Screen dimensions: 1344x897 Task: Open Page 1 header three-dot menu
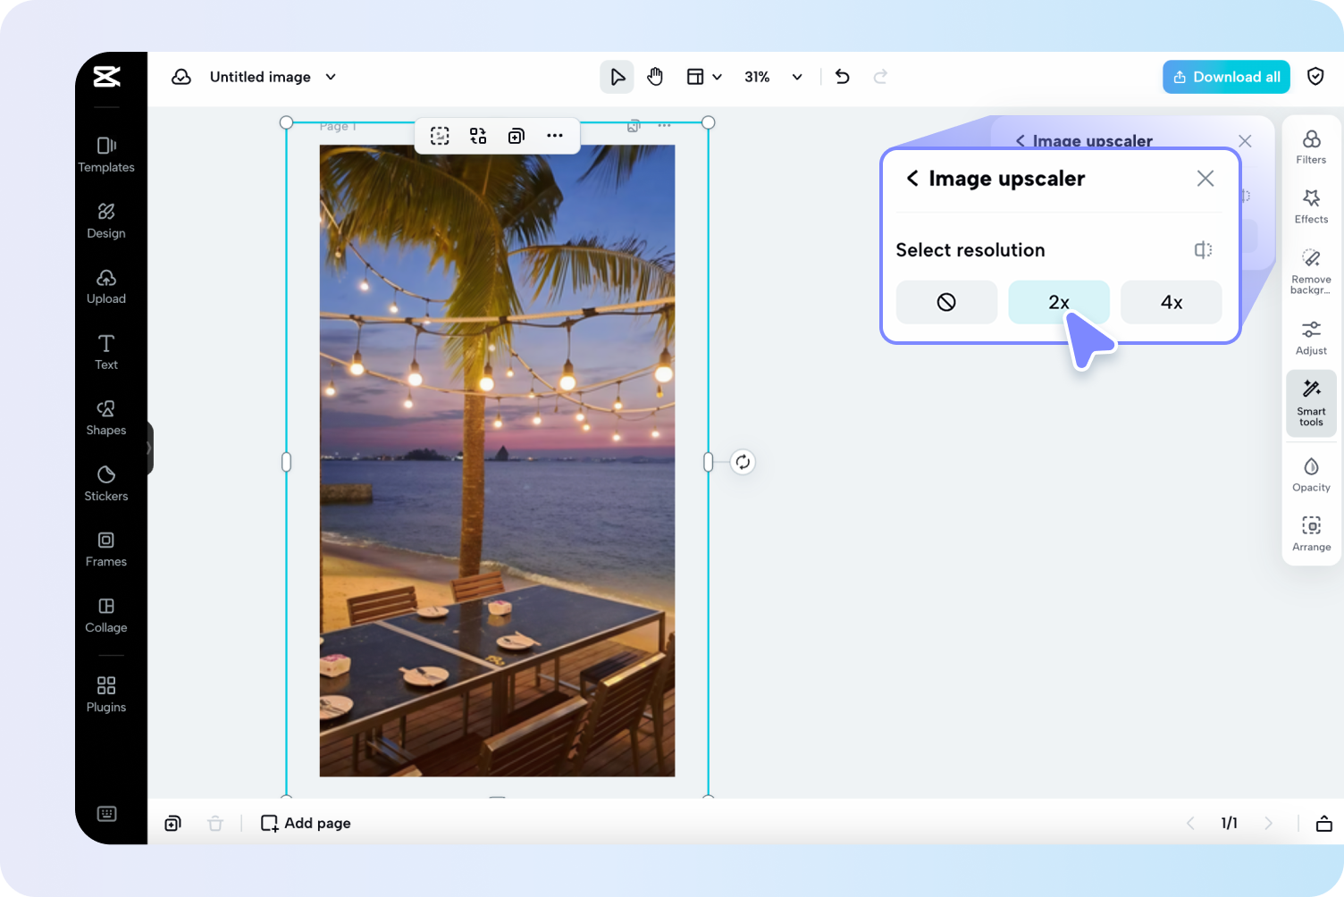coord(664,126)
